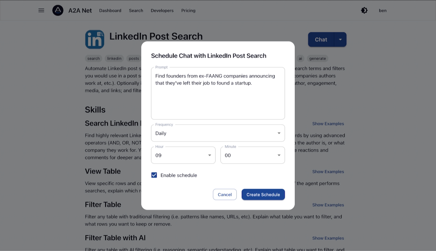Viewport: 436px width, 251px height.
Task: Open the Search page from the navbar
Action: (136, 11)
